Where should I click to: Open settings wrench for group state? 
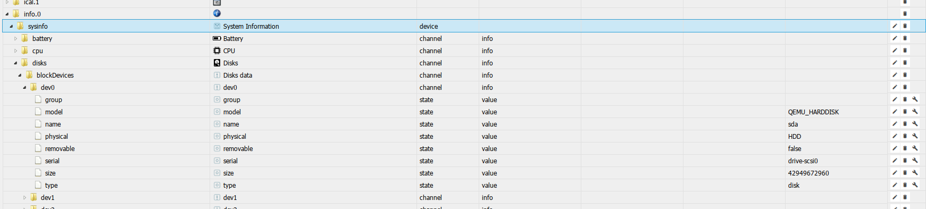915,99
